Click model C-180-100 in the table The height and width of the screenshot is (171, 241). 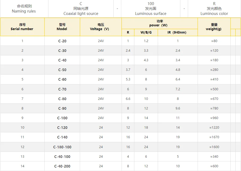(x=62, y=147)
